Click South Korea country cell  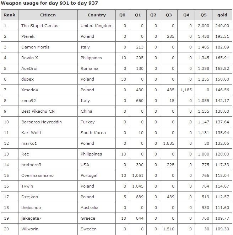(93, 133)
